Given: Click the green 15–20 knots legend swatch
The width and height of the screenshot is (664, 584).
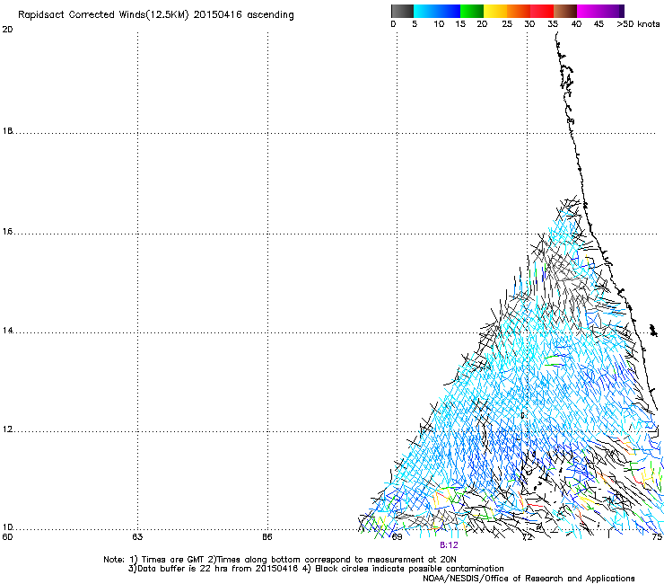Looking at the screenshot, I should [472, 11].
